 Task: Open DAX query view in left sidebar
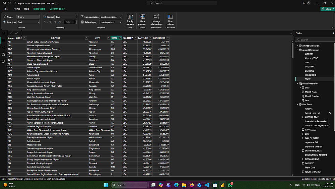point(4,54)
